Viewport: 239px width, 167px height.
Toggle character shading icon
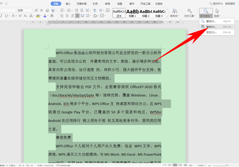click(x=52, y=16)
